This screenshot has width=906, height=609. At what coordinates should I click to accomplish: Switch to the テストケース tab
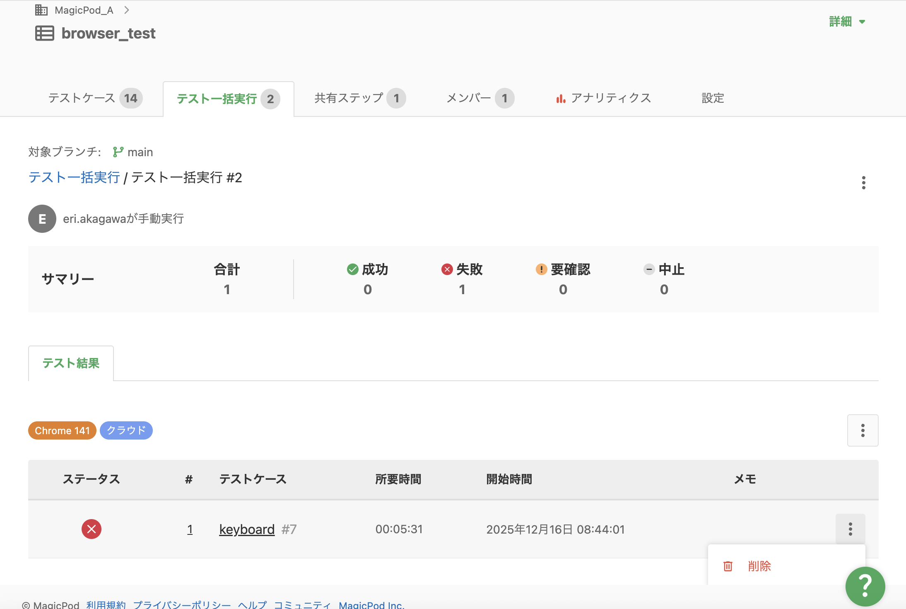tap(96, 98)
